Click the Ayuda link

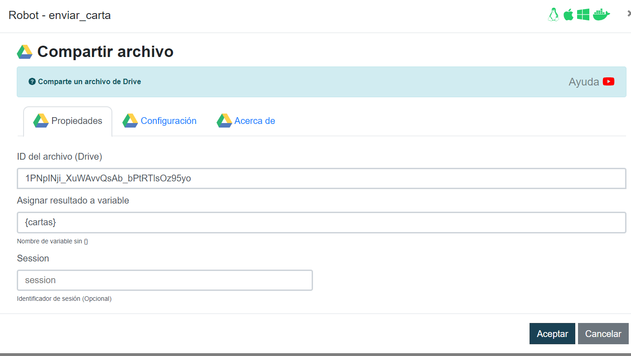click(583, 82)
